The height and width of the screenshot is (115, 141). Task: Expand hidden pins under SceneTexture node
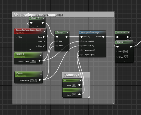30,50
